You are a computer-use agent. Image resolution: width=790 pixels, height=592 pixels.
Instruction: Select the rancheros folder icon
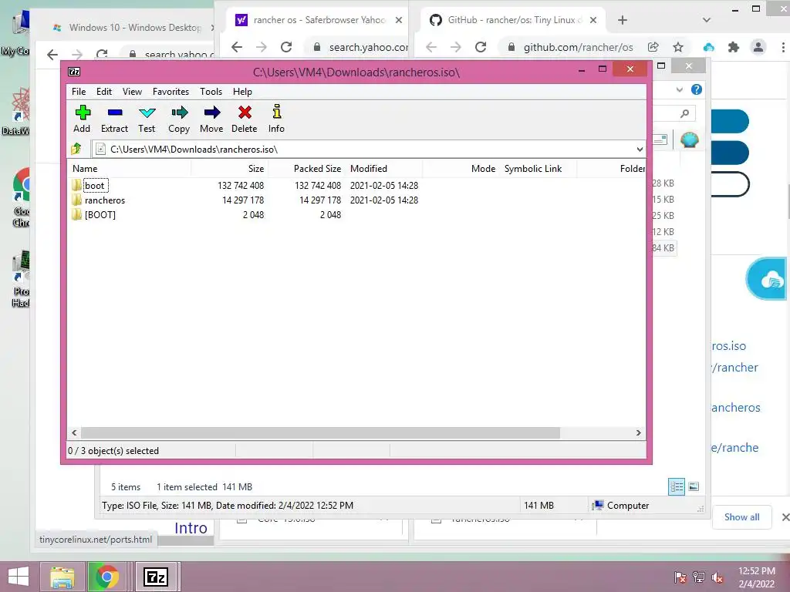[x=76, y=200]
